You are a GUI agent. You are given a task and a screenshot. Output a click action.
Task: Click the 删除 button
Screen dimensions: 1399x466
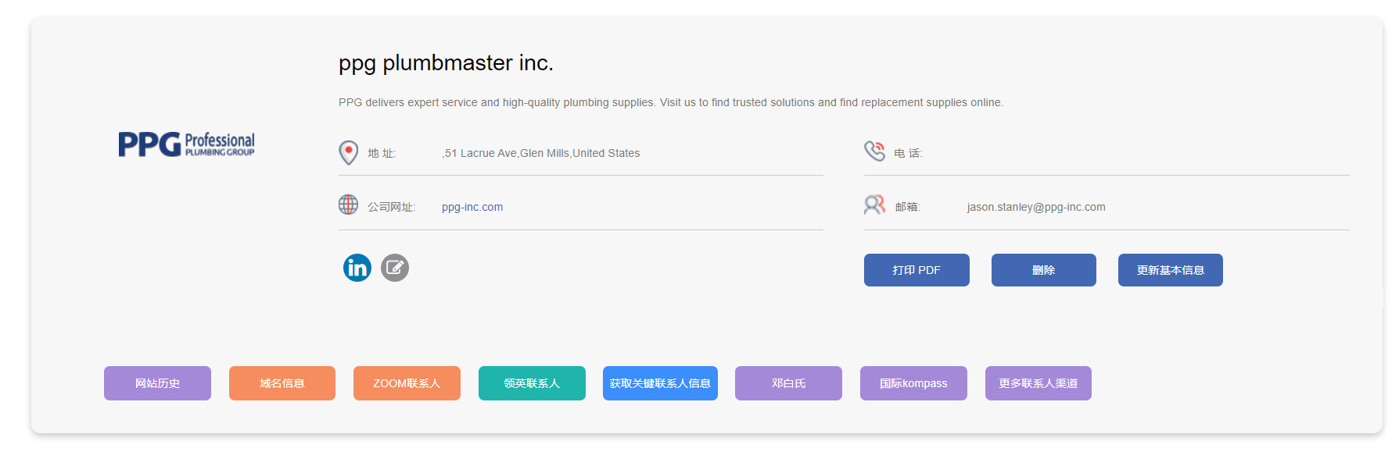point(1044,270)
